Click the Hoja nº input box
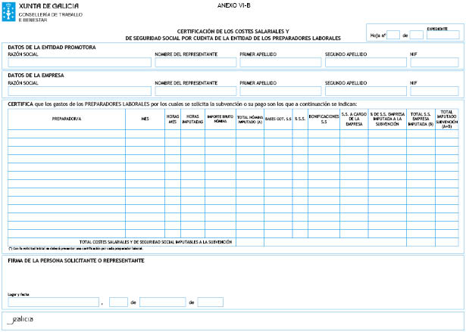 (x=393, y=35)
